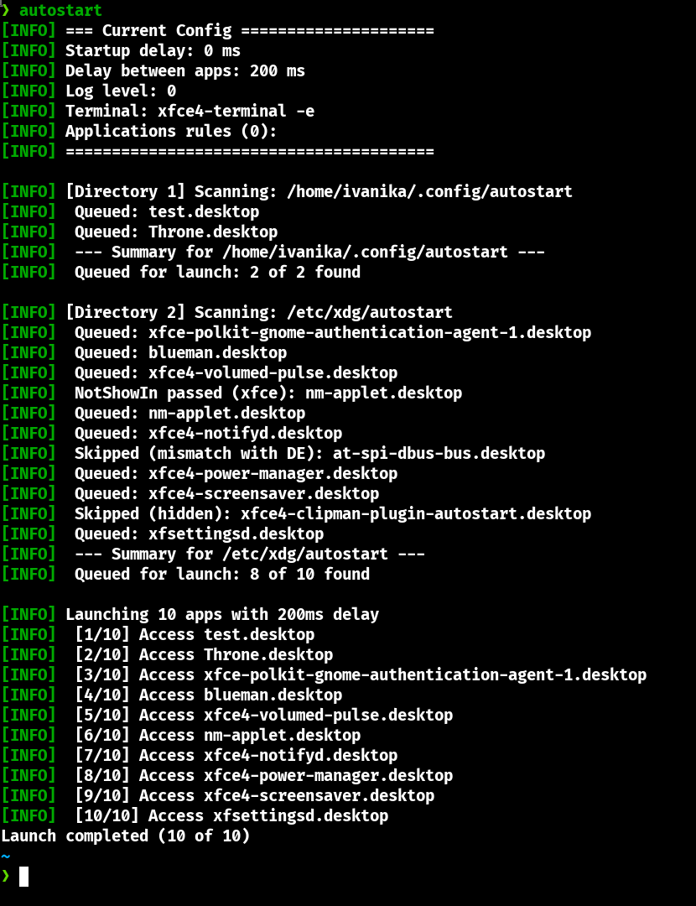Image resolution: width=696 pixels, height=906 pixels.
Task: Click the skipped hidden xfce4-clipman-plugin-autostart.desktop line
Action: click(332, 513)
